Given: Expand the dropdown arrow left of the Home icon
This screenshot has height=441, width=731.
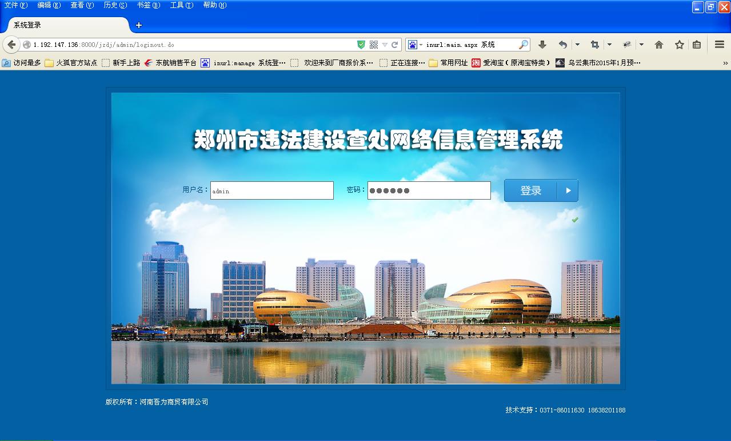Looking at the screenshot, I should click(x=641, y=45).
